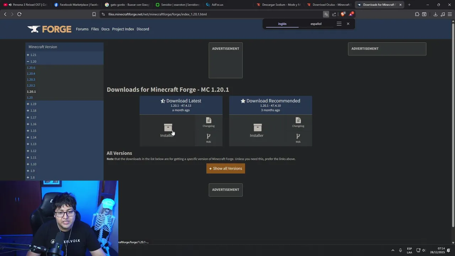Click the Forge logo in the header

(49, 29)
